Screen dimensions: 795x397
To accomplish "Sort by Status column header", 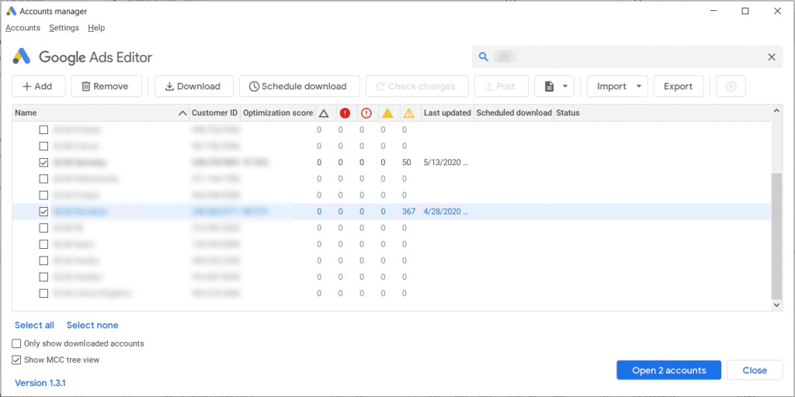I will 568,113.
